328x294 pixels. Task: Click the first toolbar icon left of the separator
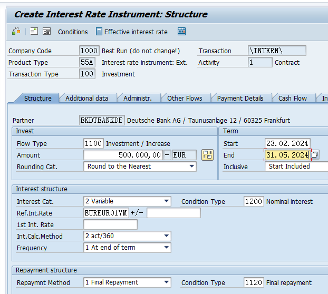16,32
